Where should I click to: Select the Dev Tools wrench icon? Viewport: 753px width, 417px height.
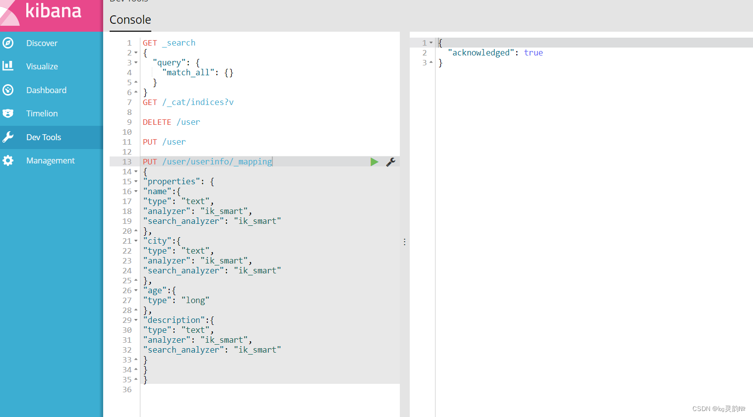[8, 137]
